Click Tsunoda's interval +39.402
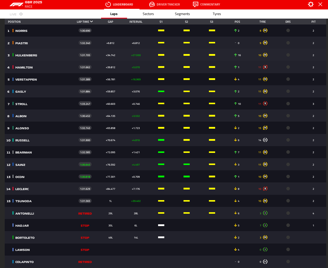The width and height of the screenshot is (328, 268). click(x=136, y=201)
